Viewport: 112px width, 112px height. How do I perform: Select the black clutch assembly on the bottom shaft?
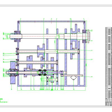[x=42, y=73]
